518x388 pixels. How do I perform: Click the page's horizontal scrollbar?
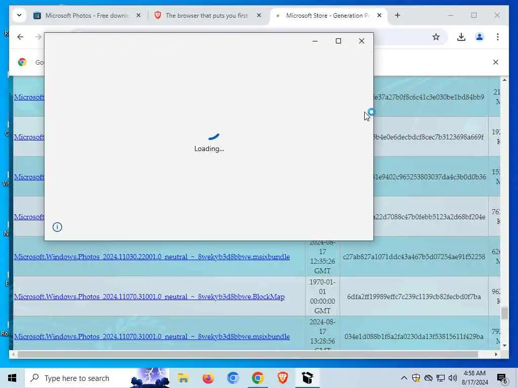(x=248, y=354)
